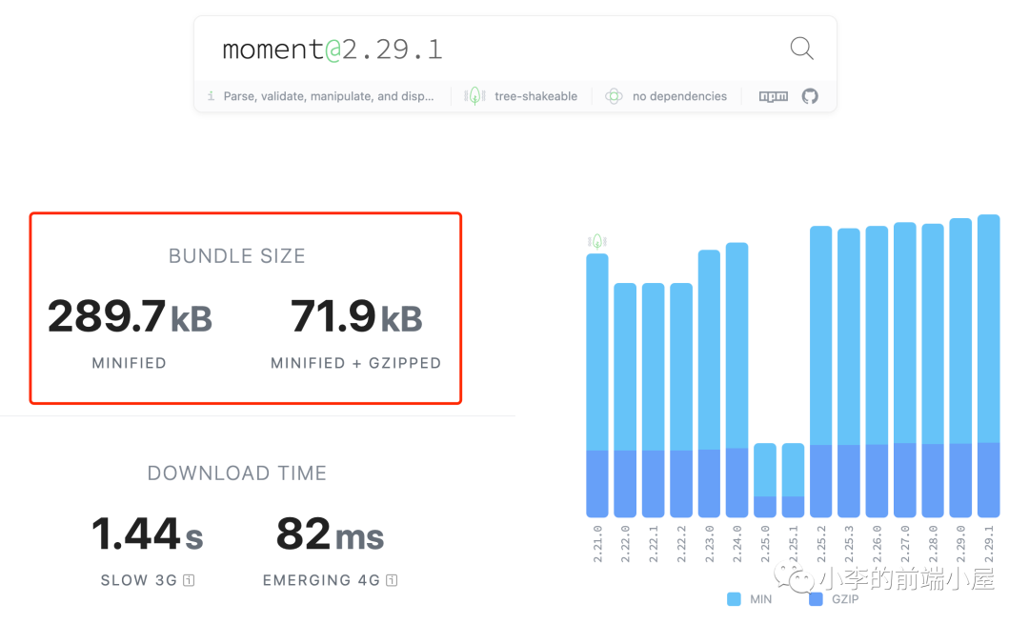This screenshot has width=1029, height=624.
Task: Click the leaf marker above bar 2.21.0
Action: 597,241
